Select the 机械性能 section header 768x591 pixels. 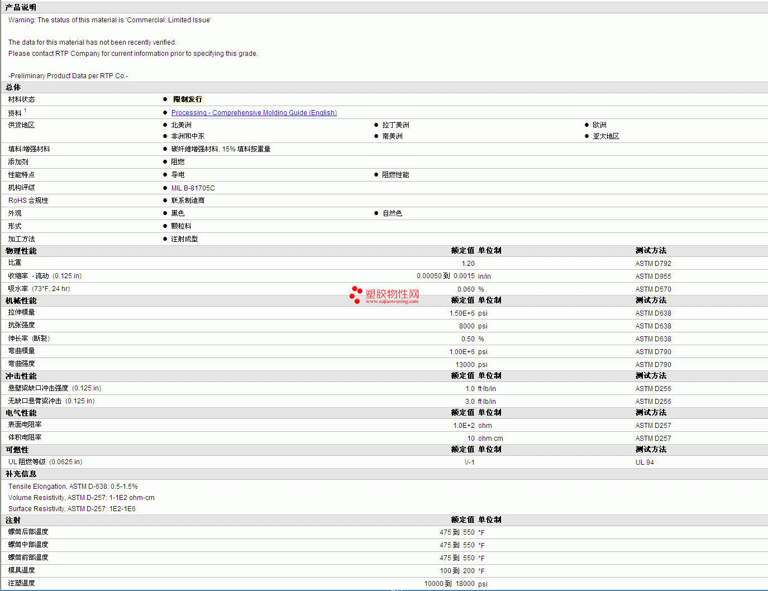(21, 301)
